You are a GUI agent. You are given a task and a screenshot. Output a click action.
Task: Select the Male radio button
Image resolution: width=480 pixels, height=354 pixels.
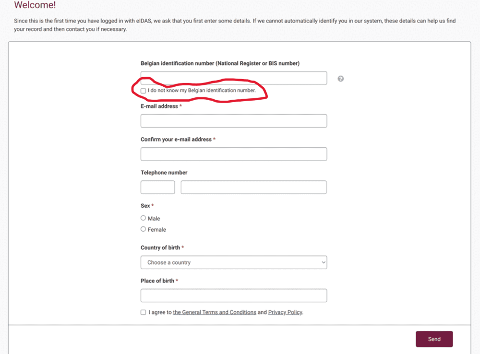[x=143, y=218]
